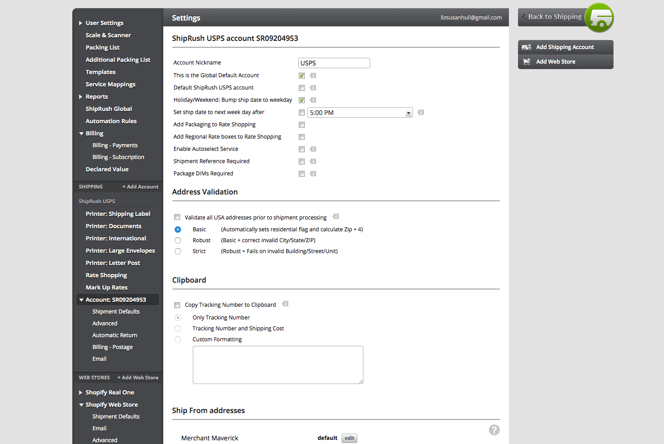Open Printer: International settings
Screen dimensions: 664x444
(116, 239)
